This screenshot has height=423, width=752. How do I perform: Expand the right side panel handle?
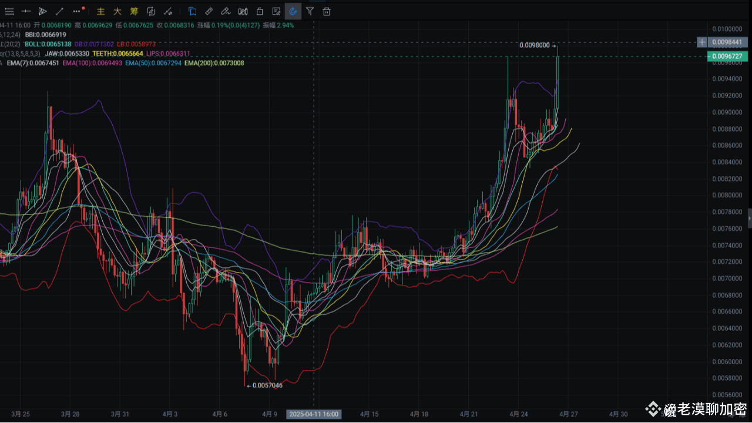(749, 218)
